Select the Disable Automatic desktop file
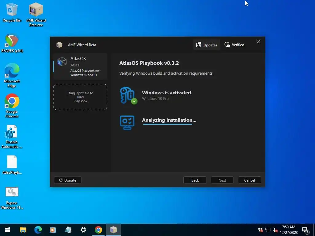This screenshot has width=315, height=236. point(12,136)
